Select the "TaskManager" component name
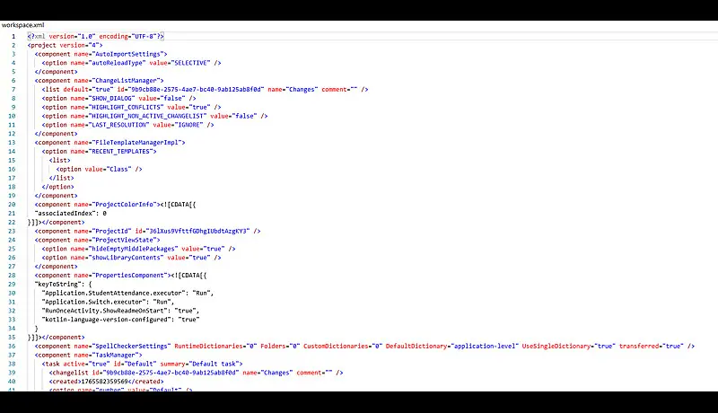Viewport: 718px width, 413px height. (x=115, y=356)
